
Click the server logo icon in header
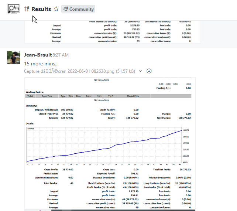pos(14,9)
